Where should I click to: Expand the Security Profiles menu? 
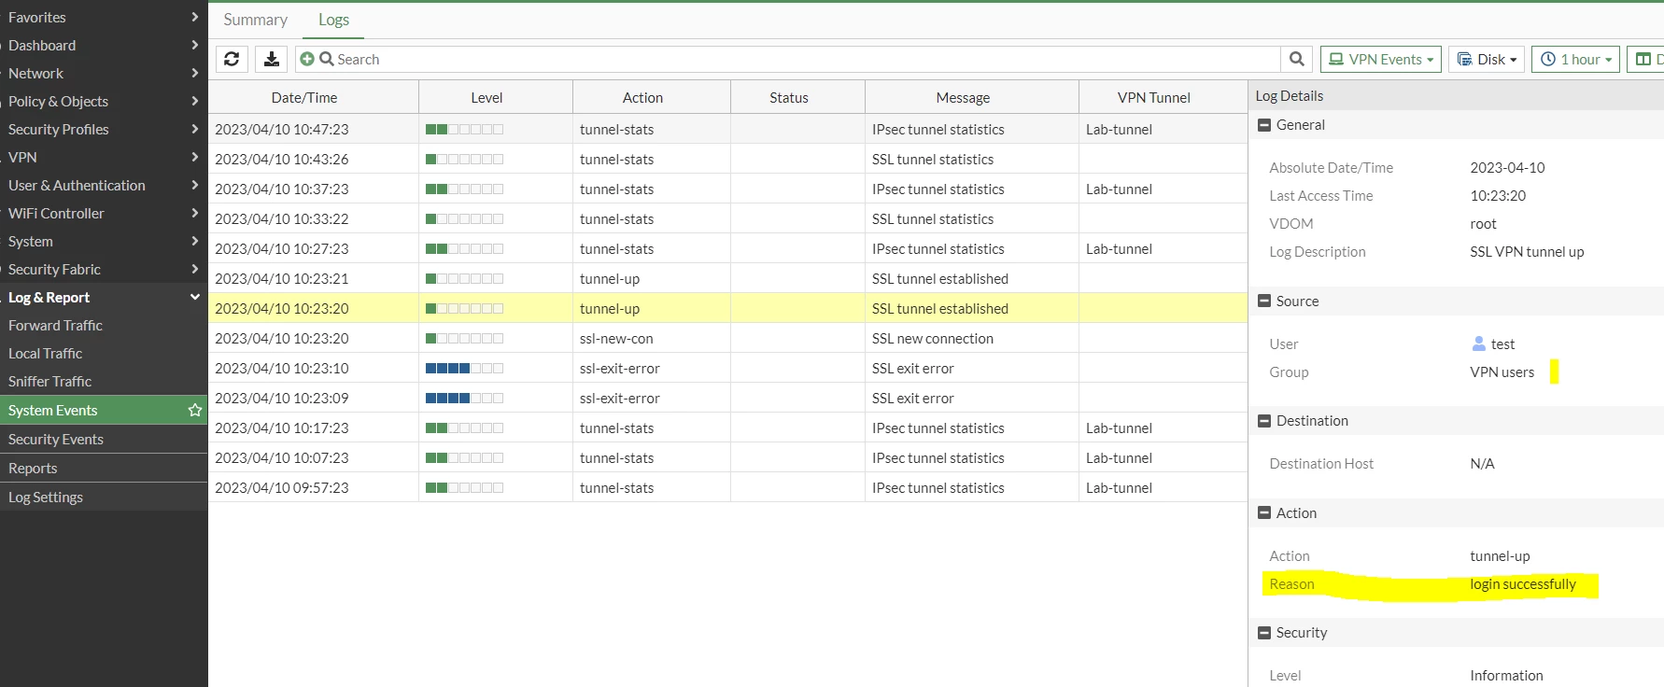104,129
